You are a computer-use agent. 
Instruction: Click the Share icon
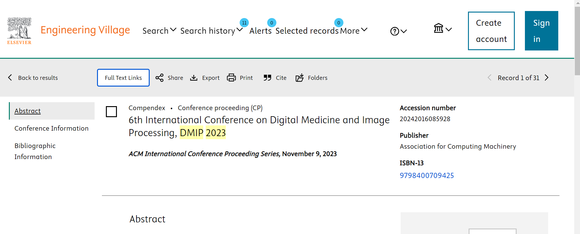pos(159,78)
